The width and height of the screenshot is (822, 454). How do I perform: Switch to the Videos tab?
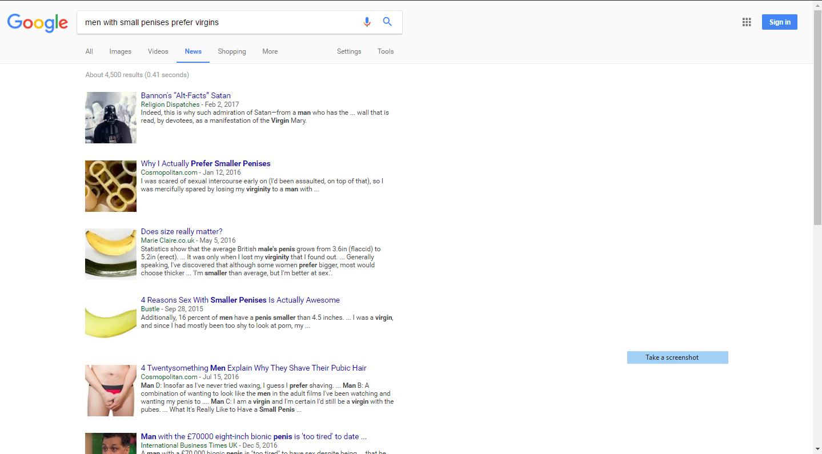click(x=158, y=51)
